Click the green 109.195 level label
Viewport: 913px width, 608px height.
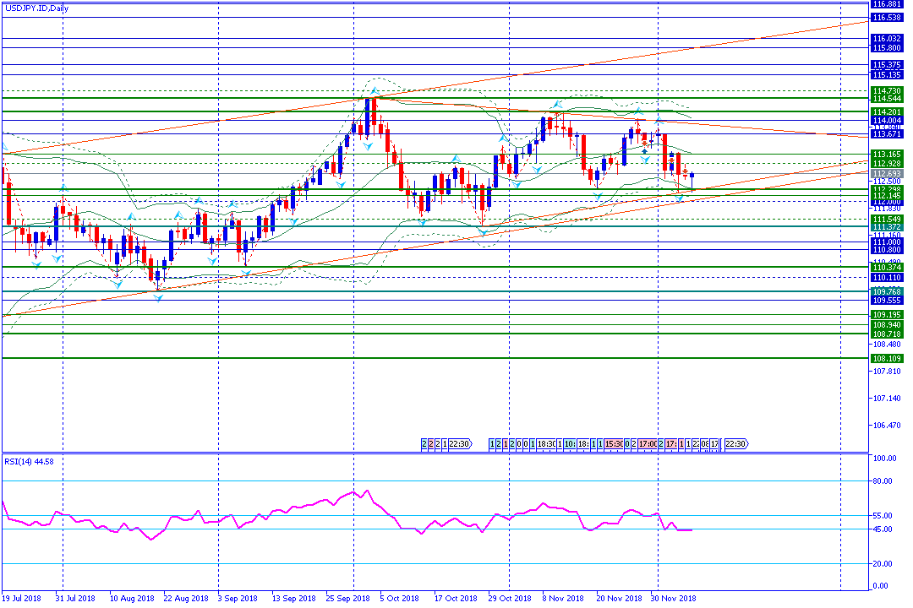coord(886,315)
